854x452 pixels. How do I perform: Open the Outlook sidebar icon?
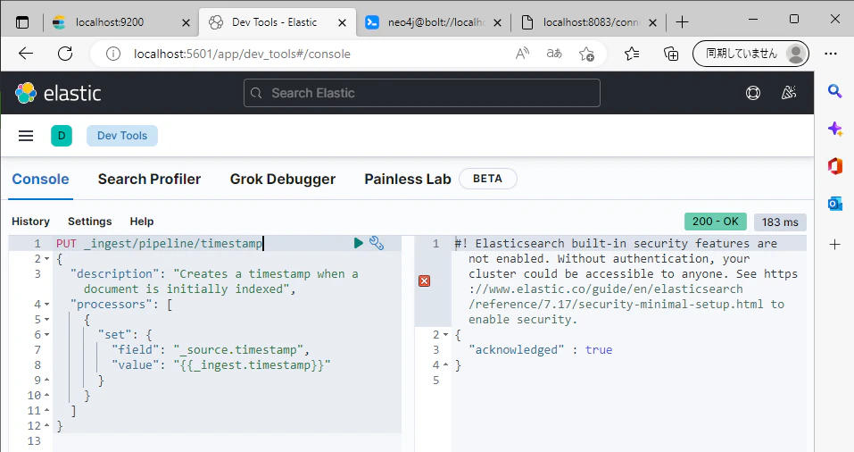[x=835, y=204]
